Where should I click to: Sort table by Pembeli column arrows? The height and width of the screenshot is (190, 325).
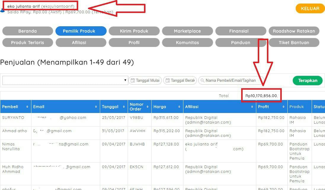point(27,107)
